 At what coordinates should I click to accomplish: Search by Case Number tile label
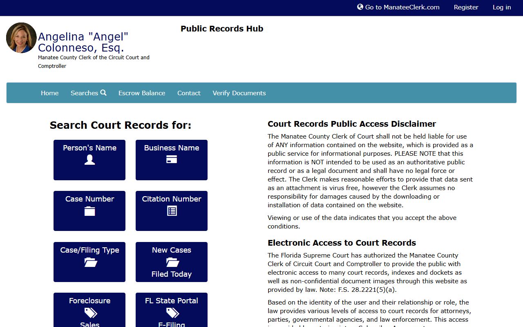point(89,199)
